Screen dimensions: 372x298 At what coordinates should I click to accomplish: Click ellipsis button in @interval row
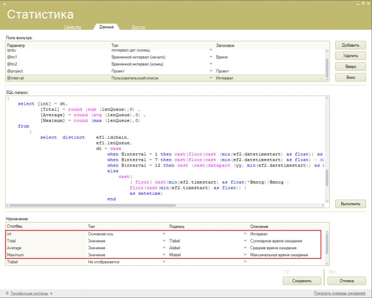pyautogui.click(x=321, y=78)
